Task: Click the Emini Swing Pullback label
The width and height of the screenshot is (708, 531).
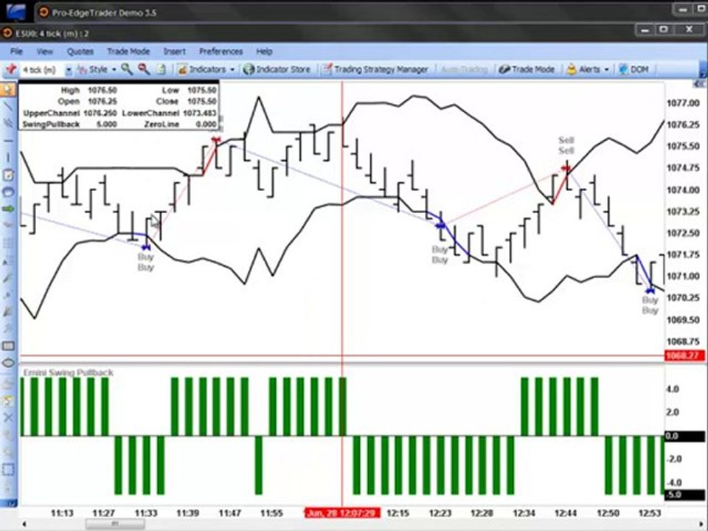Action: click(68, 372)
